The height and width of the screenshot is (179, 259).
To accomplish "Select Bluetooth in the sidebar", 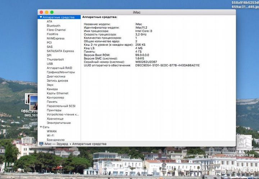I will (54, 26).
